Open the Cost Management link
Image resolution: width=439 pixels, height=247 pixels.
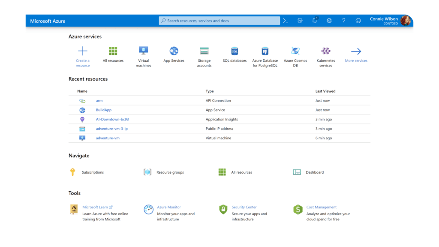tap(322, 207)
